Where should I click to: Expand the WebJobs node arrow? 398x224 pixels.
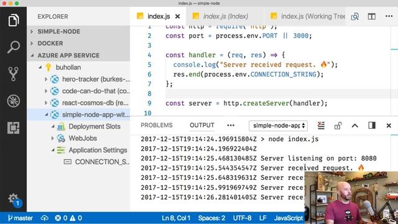[52, 138]
